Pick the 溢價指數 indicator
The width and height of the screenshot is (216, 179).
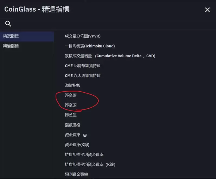click(x=72, y=85)
